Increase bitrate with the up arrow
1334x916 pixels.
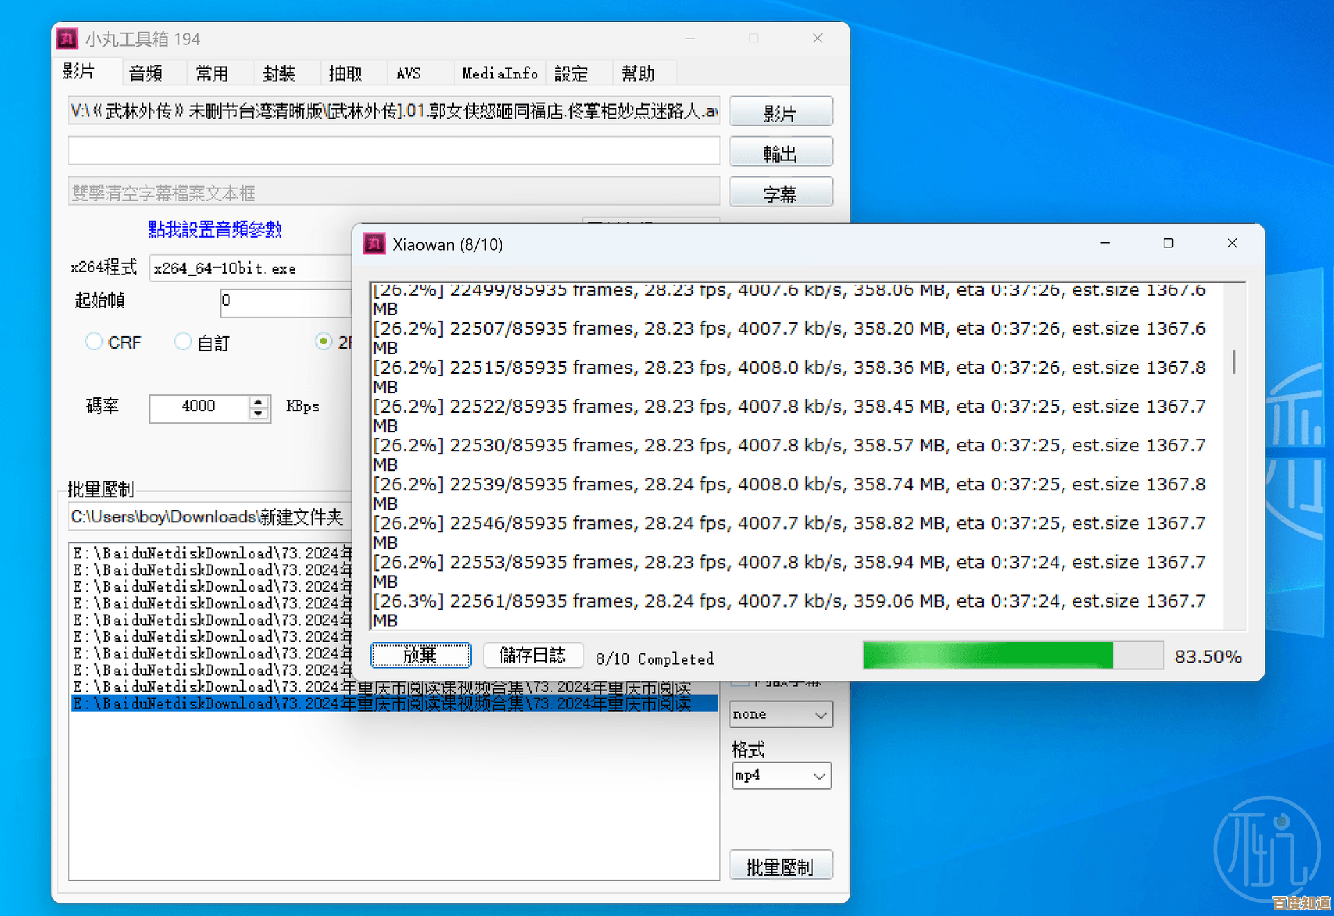258,401
